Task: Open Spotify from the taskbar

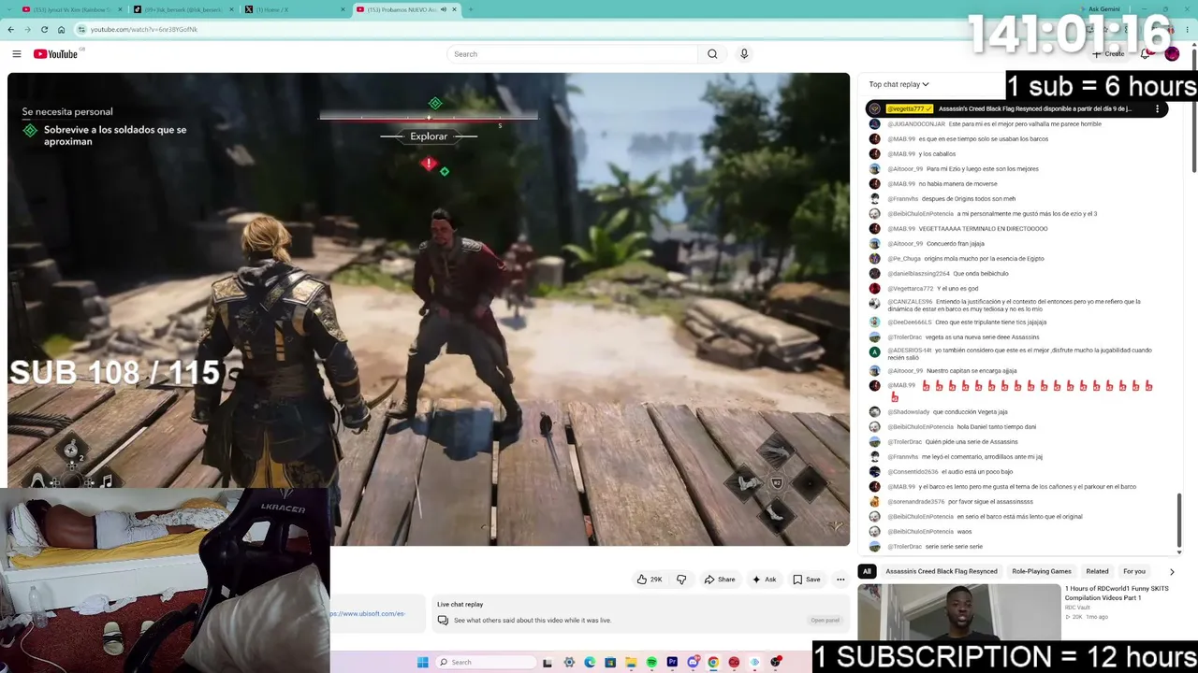Action: point(651,663)
